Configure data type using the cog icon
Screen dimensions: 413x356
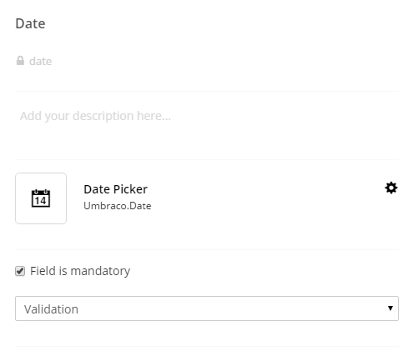pos(391,188)
